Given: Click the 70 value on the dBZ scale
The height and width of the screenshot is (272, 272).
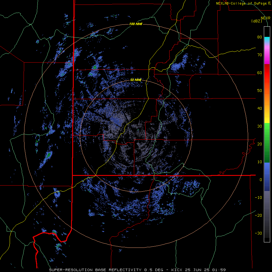Looking at the screenshot, I should click(260, 55).
